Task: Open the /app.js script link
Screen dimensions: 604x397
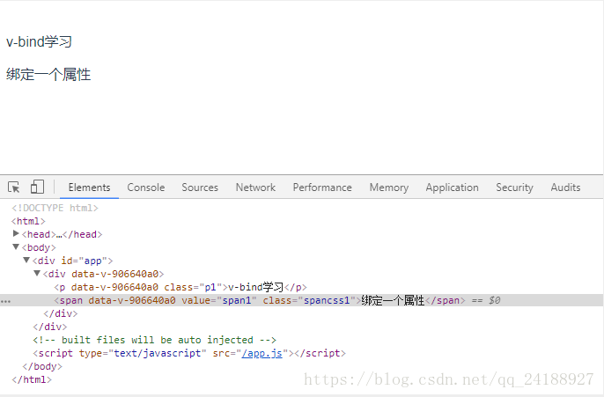Action: tap(262, 353)
